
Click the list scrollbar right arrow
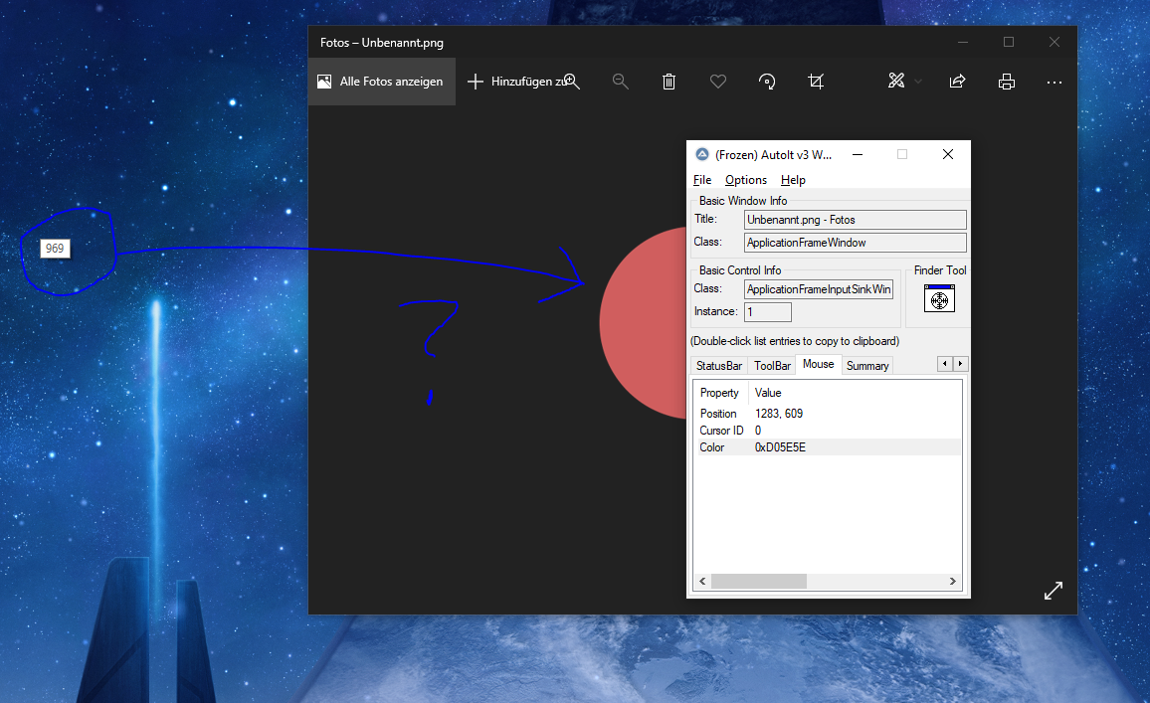pyautogui.click(x=953, y=582)
